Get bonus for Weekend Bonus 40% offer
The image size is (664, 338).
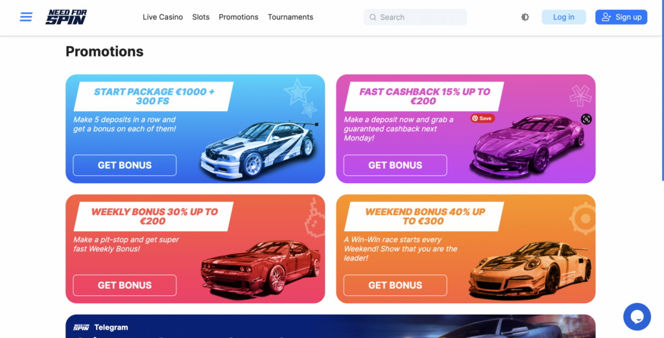(395, 286)
